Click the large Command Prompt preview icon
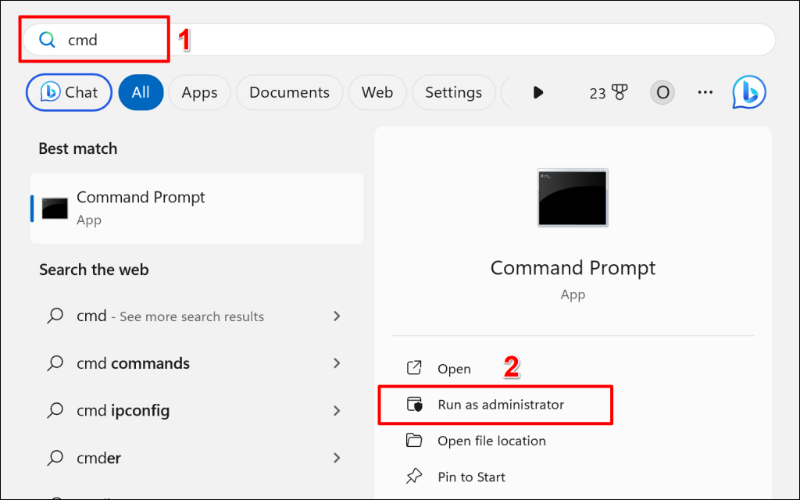Screen dimensions: 800x500 pyautogui.click(x=573, y=198)
